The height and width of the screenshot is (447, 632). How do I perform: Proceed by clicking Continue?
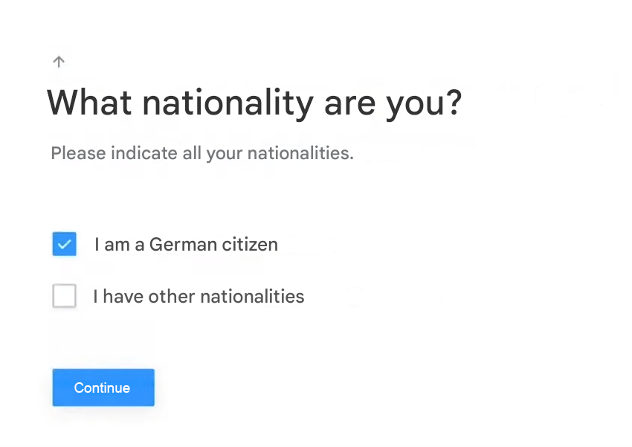103,387
